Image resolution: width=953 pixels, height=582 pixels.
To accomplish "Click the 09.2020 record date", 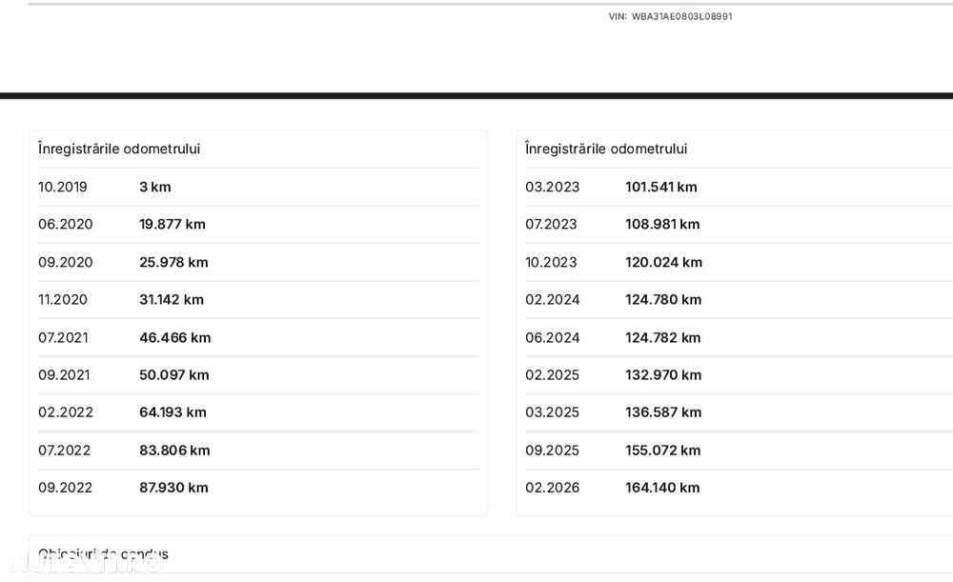I will point(66,263).
